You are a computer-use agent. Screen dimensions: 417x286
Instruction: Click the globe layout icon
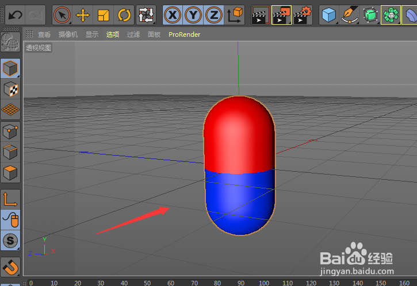[x=10, y=42]
